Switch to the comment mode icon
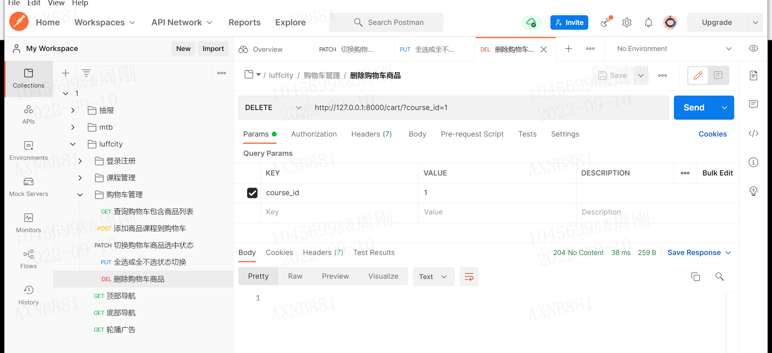Screen dimensions: 772x353 pos(718,75)
